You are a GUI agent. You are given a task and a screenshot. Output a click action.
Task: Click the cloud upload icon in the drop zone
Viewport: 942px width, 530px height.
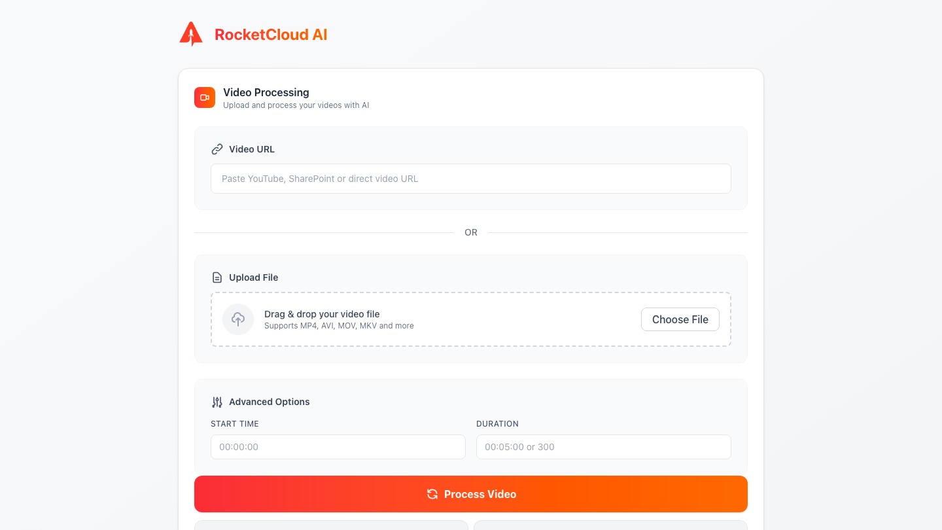click(x=238, y=319)
